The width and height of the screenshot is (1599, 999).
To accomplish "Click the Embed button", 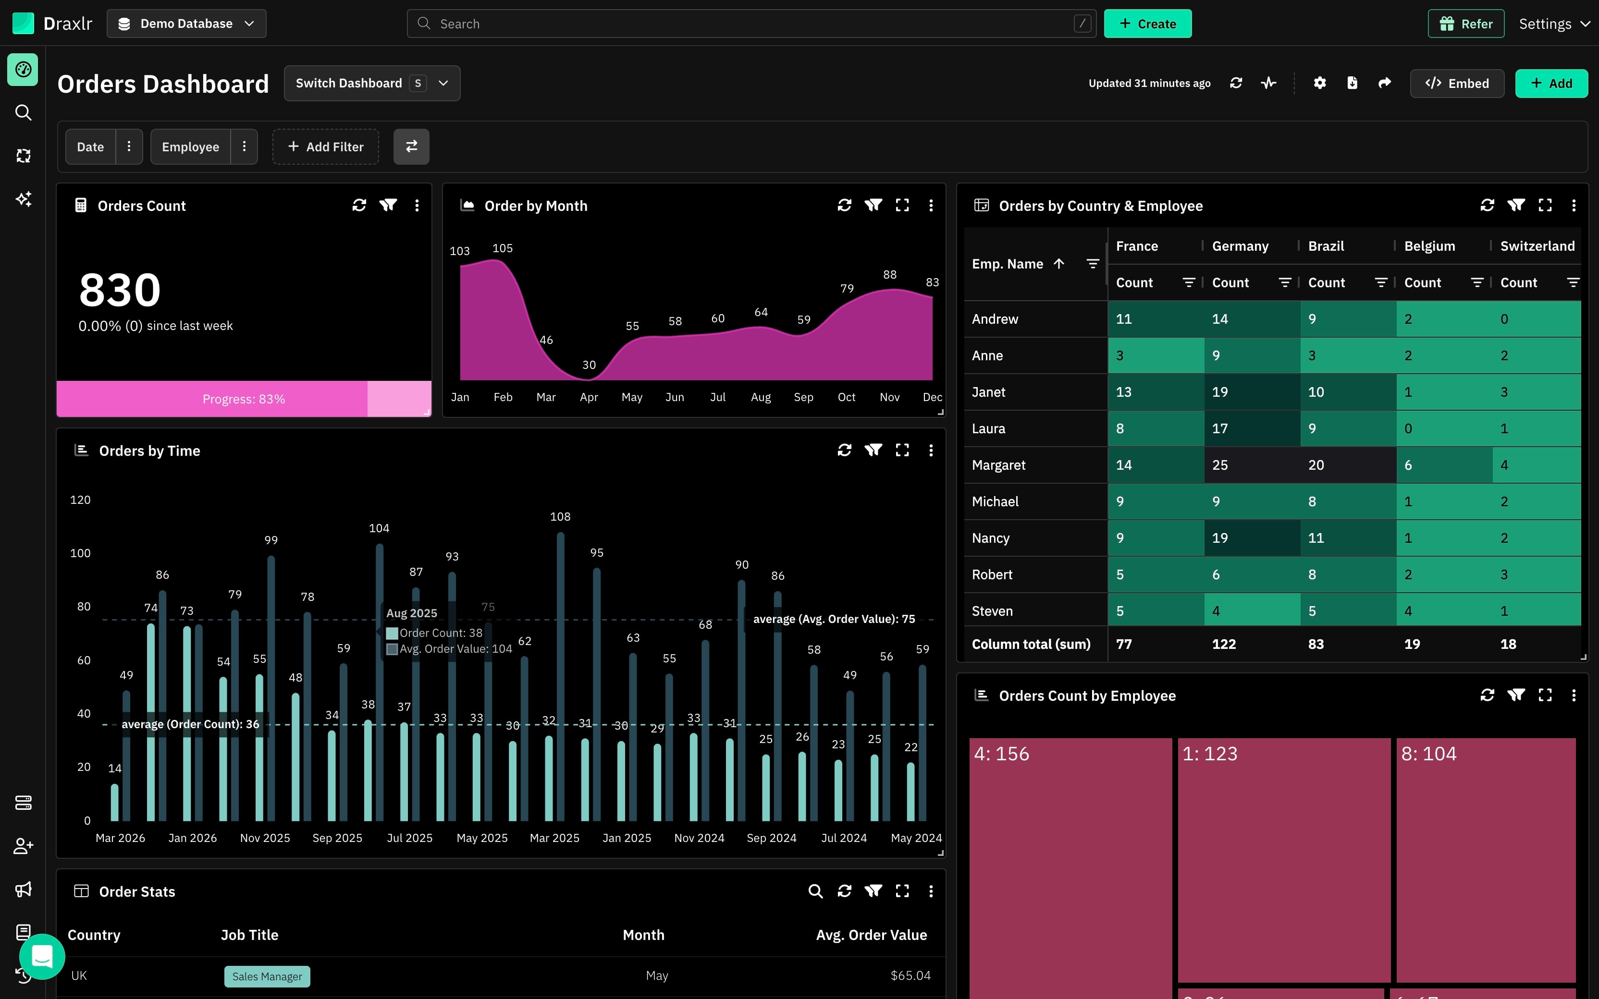I will (1457, 83).
